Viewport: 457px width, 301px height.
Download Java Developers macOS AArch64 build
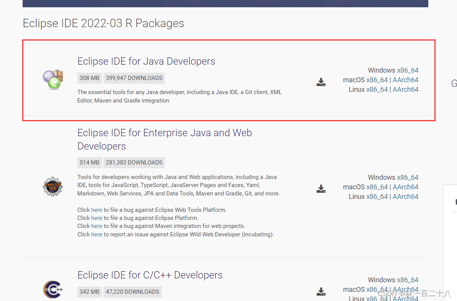point(405,80)
